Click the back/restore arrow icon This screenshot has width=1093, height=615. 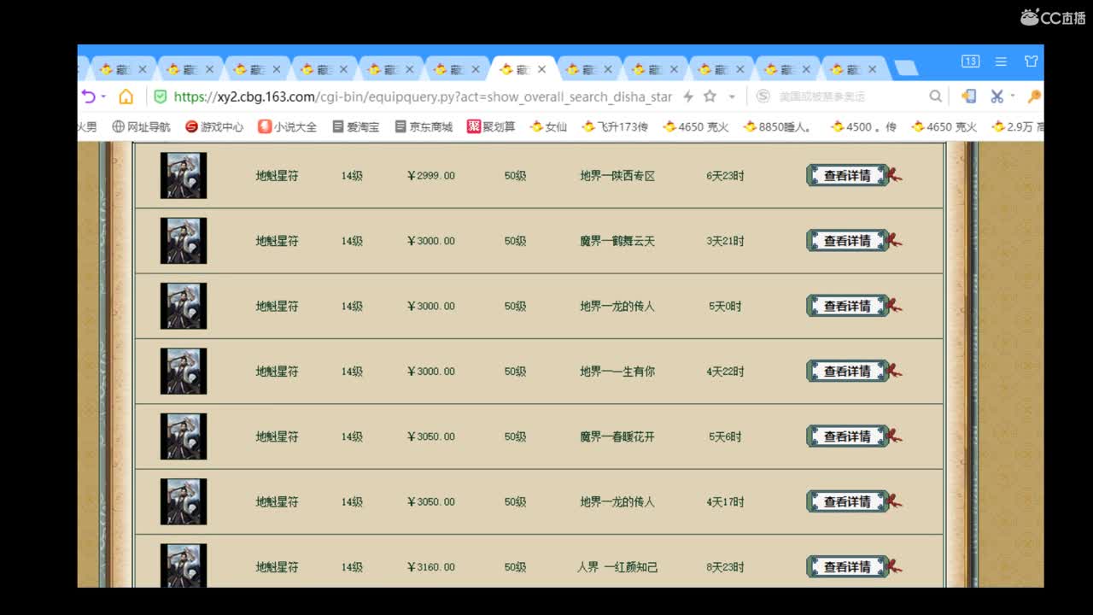(88, 97)
